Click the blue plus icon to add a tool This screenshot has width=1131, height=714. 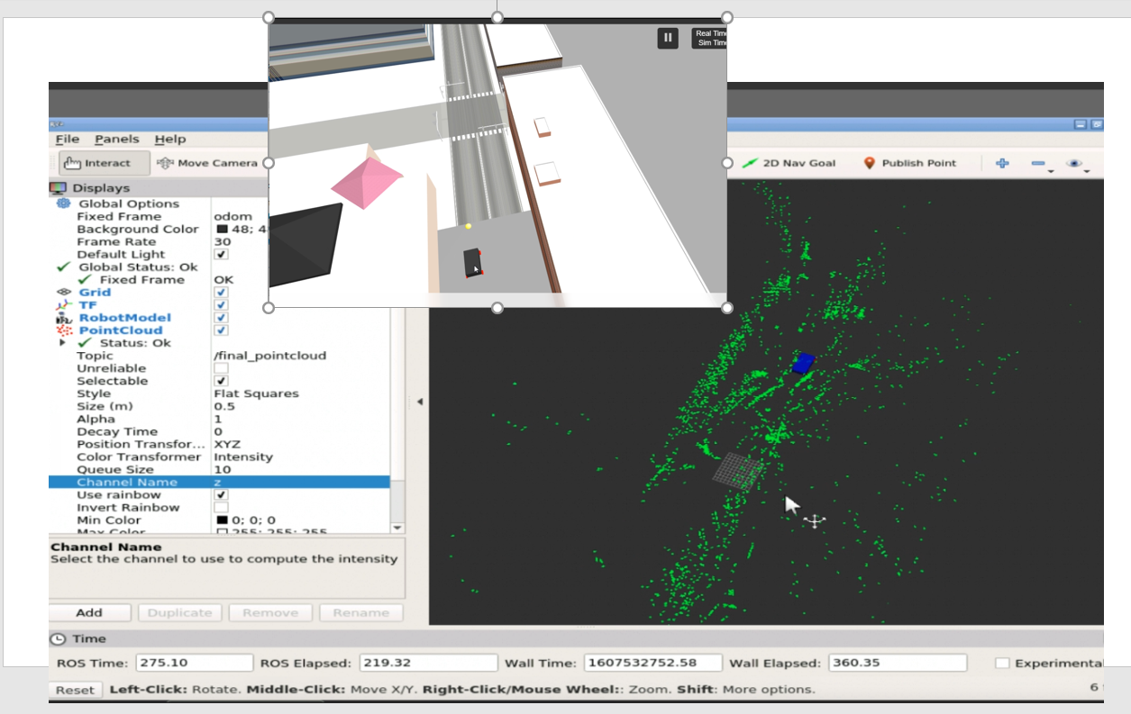pos(1002,163)
